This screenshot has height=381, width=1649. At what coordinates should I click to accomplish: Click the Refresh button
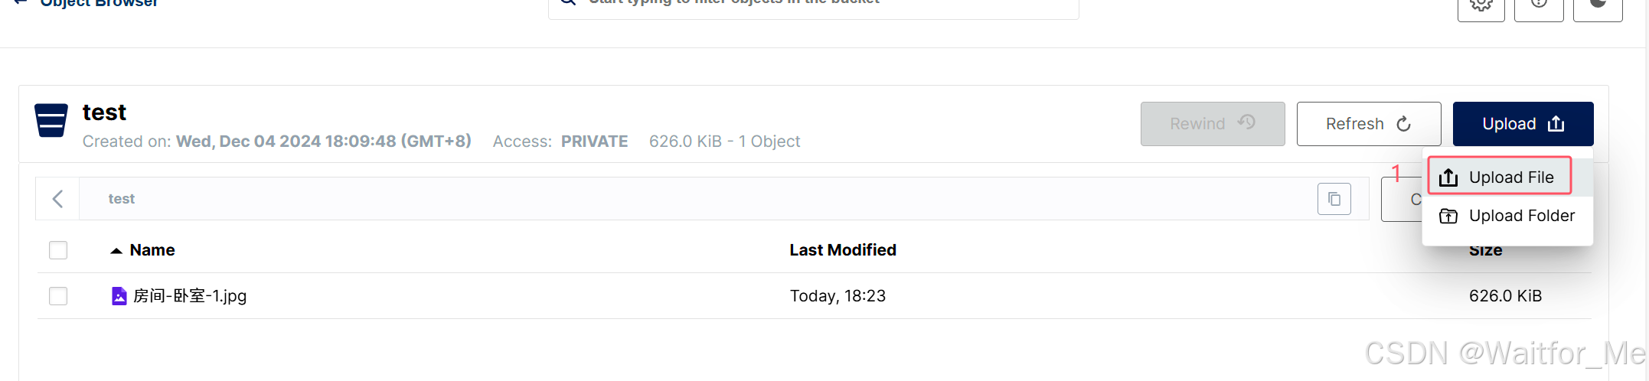tap(1369, 124)
